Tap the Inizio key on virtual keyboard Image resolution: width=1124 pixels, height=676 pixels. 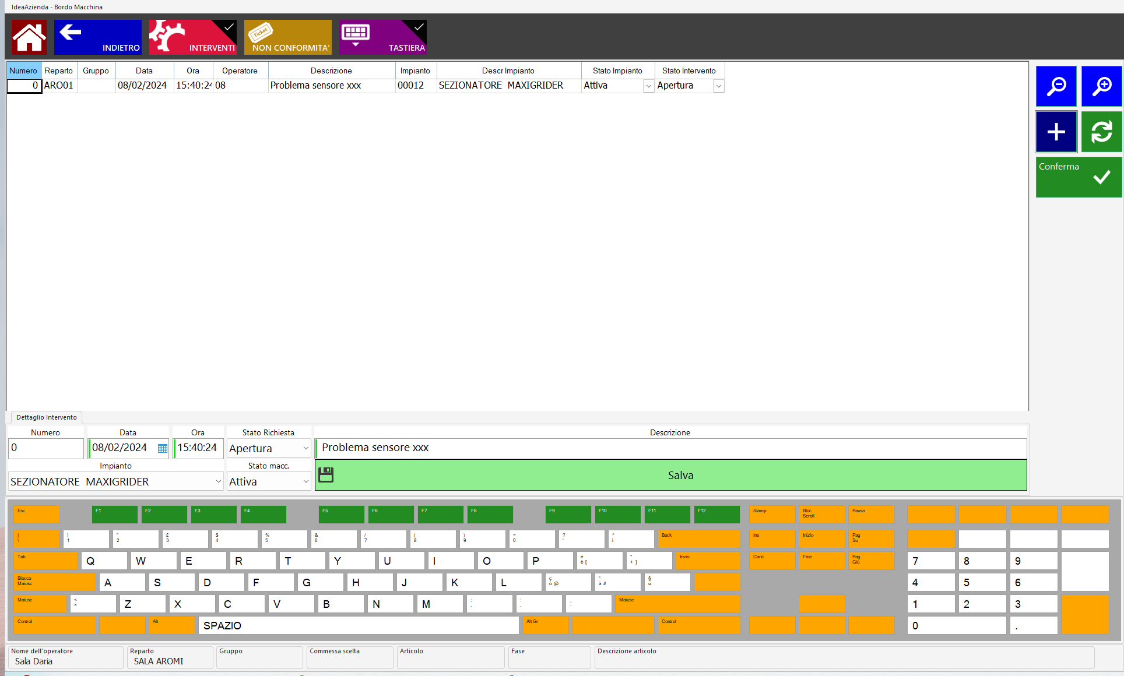(821, 539)
